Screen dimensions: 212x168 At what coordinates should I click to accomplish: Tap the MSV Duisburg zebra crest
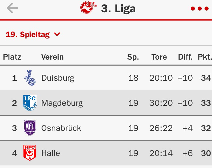[x=30, y=78]
